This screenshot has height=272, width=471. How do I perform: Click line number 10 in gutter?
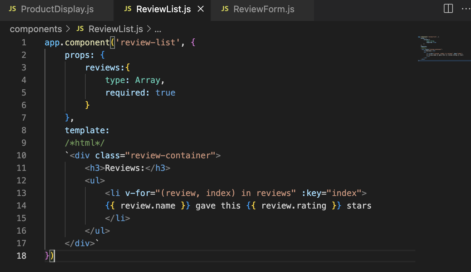21,156
